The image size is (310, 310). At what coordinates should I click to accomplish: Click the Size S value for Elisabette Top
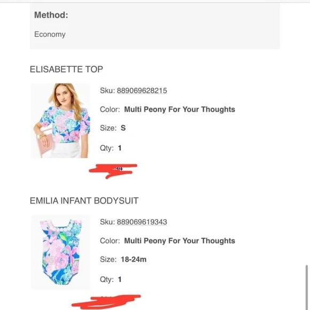pos(123,128)
